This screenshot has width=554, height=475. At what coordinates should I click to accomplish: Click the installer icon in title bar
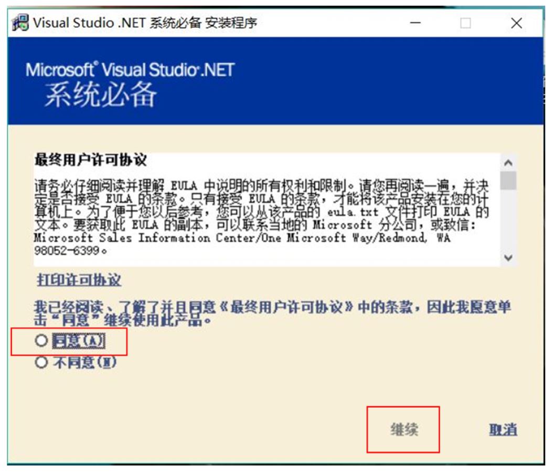20,23
